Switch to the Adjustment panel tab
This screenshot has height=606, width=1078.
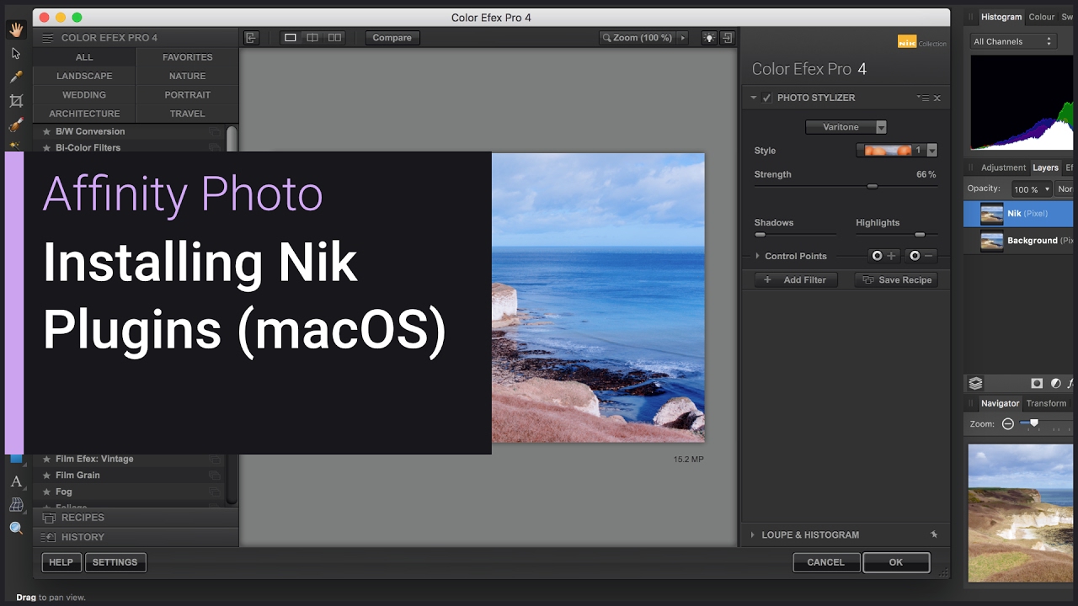tap(1004, 167)
